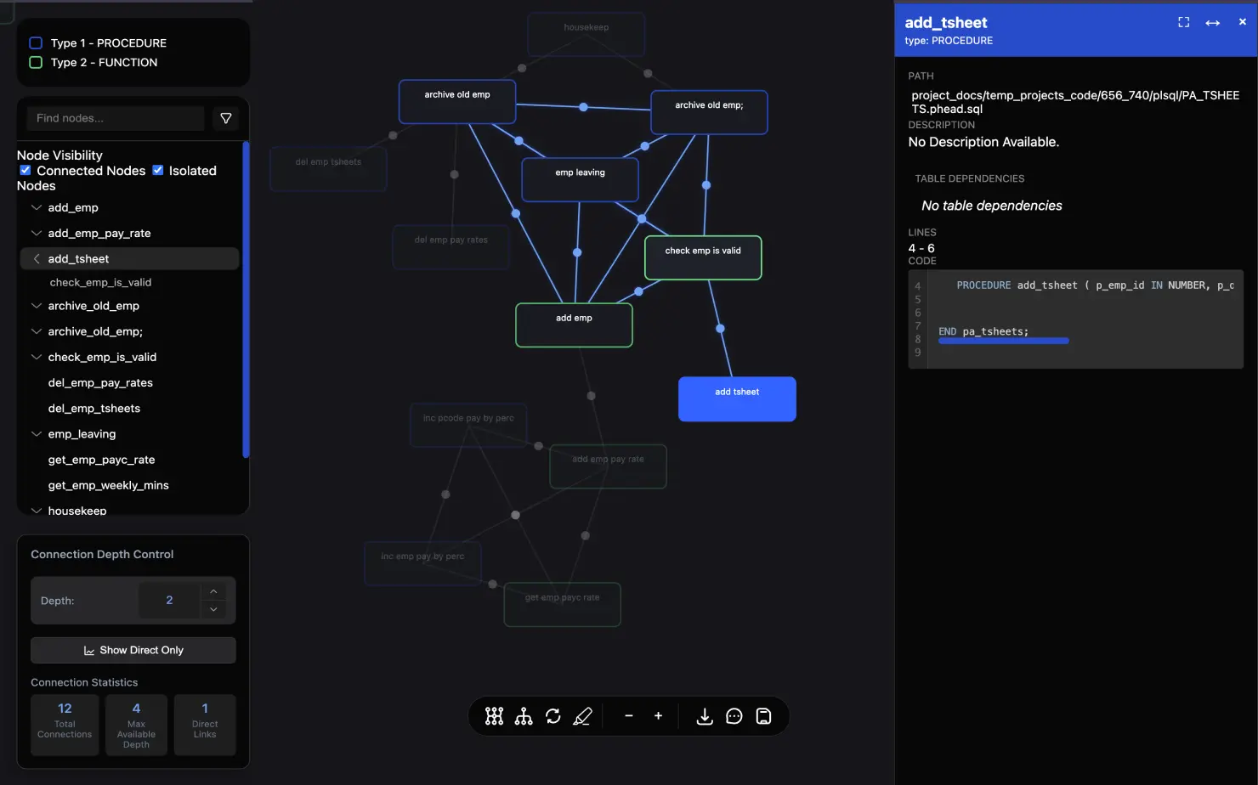Select the dimmed housekeep graph node
This screenshot has height=785, width=1258.
click(586, 34)
